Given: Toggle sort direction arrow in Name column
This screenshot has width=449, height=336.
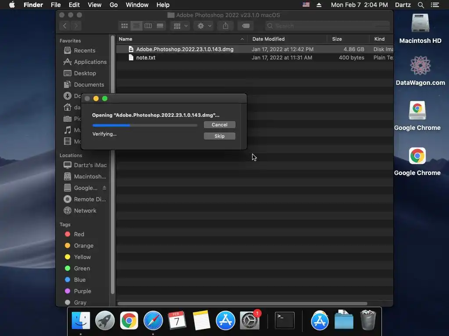Looking at the screenshot, I should 242,39.
